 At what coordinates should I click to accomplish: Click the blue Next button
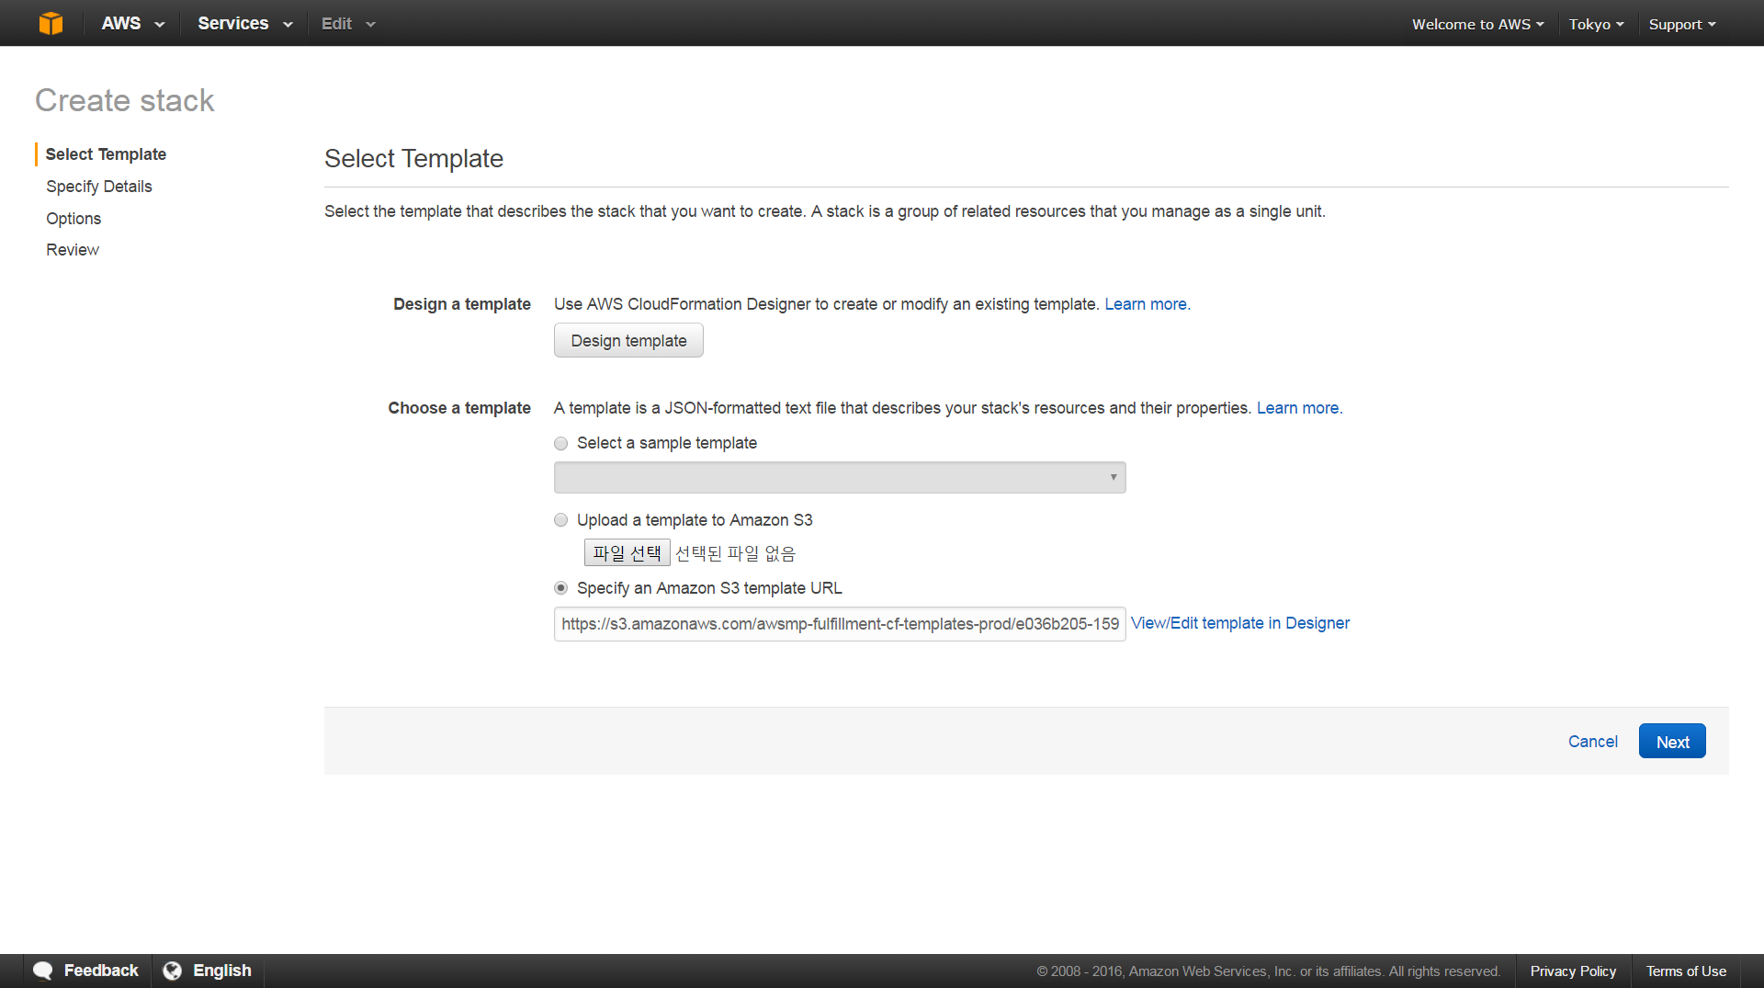1672,741
